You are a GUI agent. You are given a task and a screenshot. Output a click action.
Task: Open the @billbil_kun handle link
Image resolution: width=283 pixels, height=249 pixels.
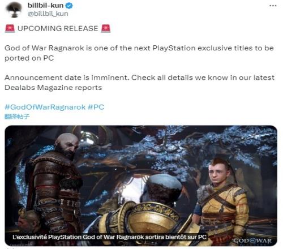(48, 14)
